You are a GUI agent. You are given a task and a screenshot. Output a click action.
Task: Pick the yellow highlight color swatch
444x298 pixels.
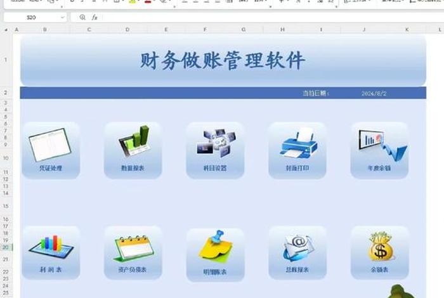[x=132, y=2]
